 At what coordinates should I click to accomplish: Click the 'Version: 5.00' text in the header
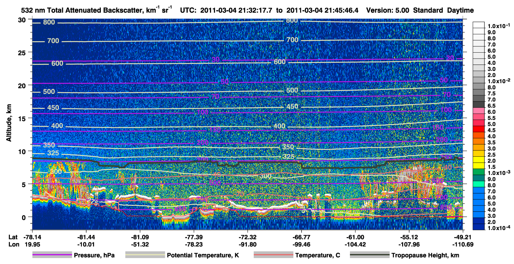click(x=388, y=10)
